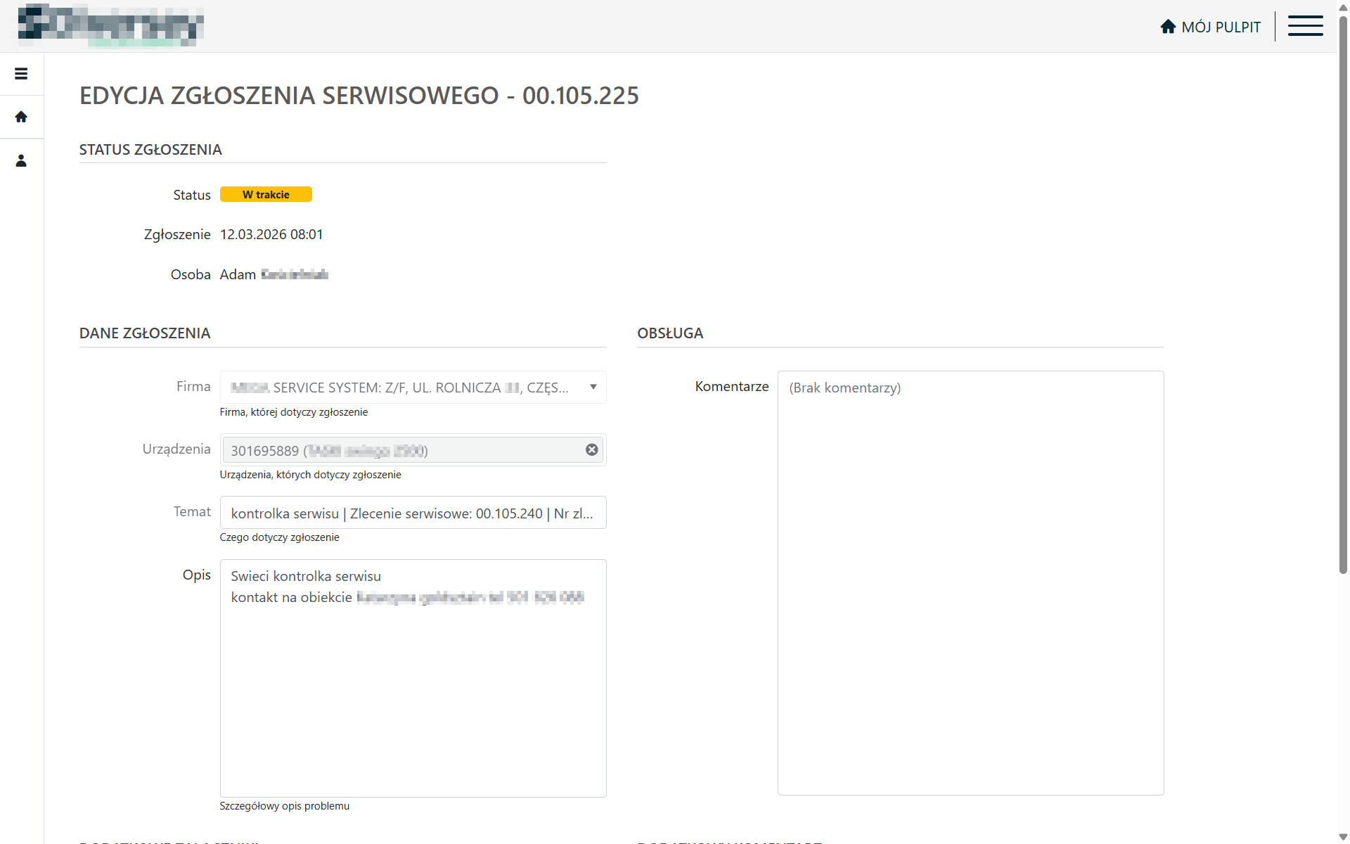This screenshot has width=1350, height=844.
Task: Click the house icon beside MÓJ PULPIT
Action: click(x=1168, y=27)
